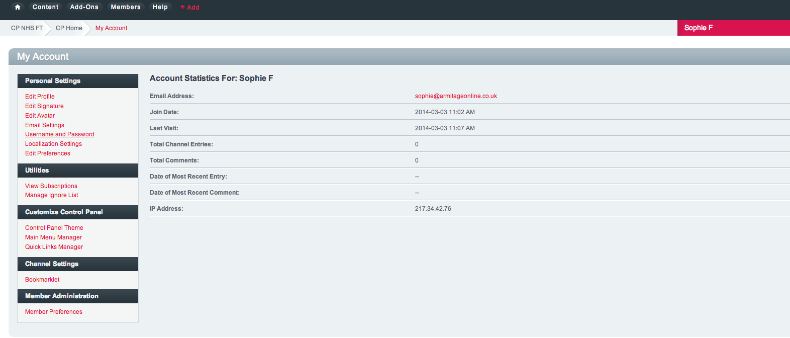Open View Subscriptions link
The height and width of the screenshot is (338, 790).
tap(51, 186)
